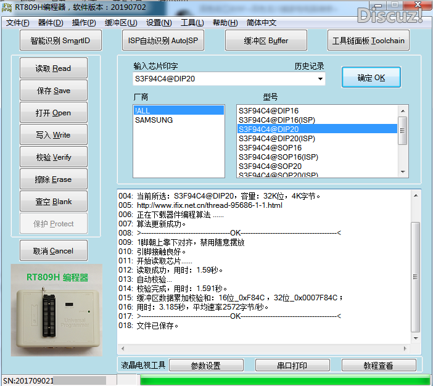Click the ISP自动识别 AutoISP button
This screenshot has height=386, width=433.
pos(163,41)
